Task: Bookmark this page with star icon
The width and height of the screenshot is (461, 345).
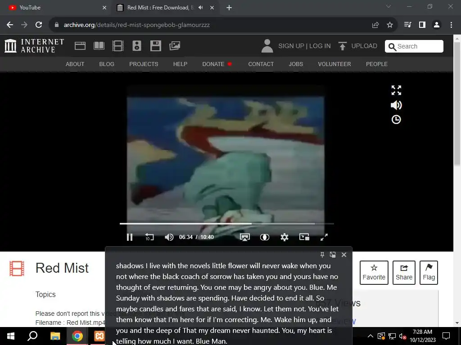Action: [390, 25]
